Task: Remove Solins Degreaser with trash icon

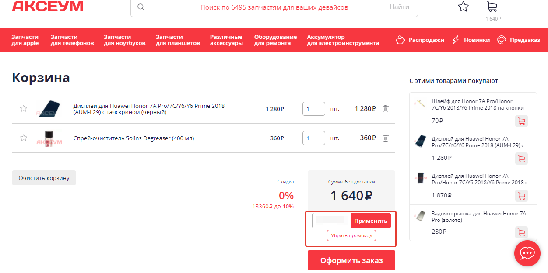Action: [x=385, y=138]
